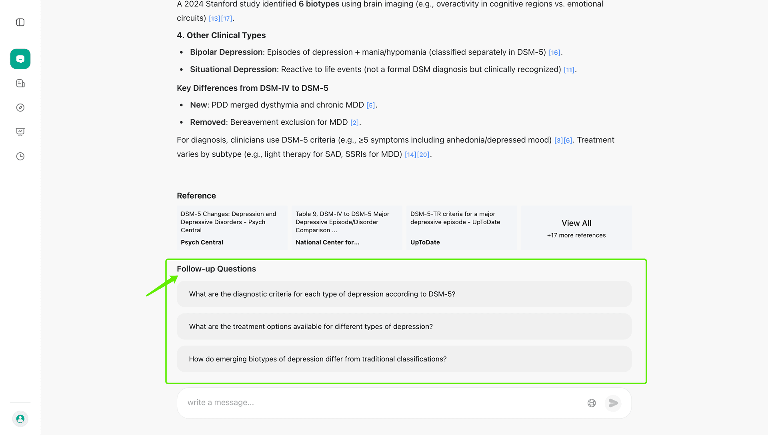Open citation link [11] for Situational Depression
Screen dimensions: 768x435
[x=569, y=69]
